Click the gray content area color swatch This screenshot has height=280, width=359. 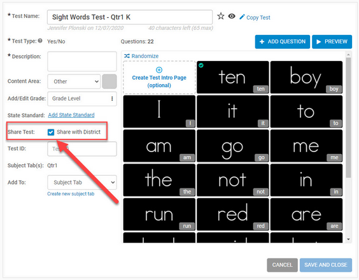pyautogui.click(x=109, y=81)
